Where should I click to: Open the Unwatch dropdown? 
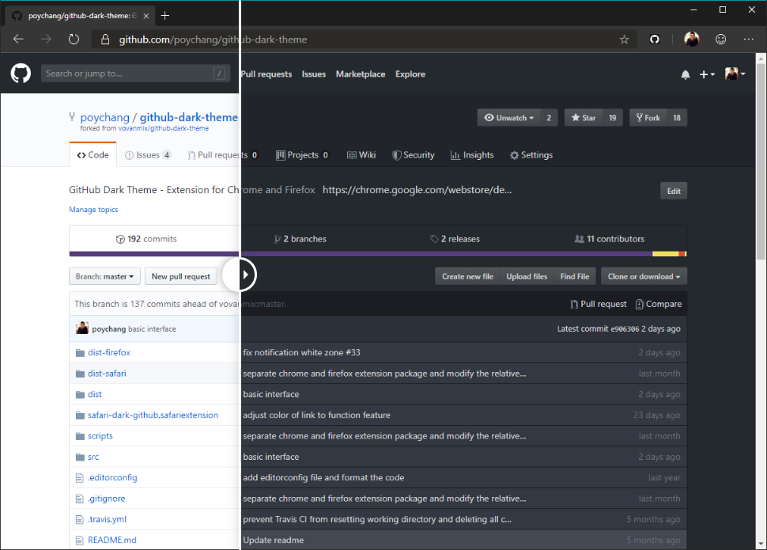[508, 118]
